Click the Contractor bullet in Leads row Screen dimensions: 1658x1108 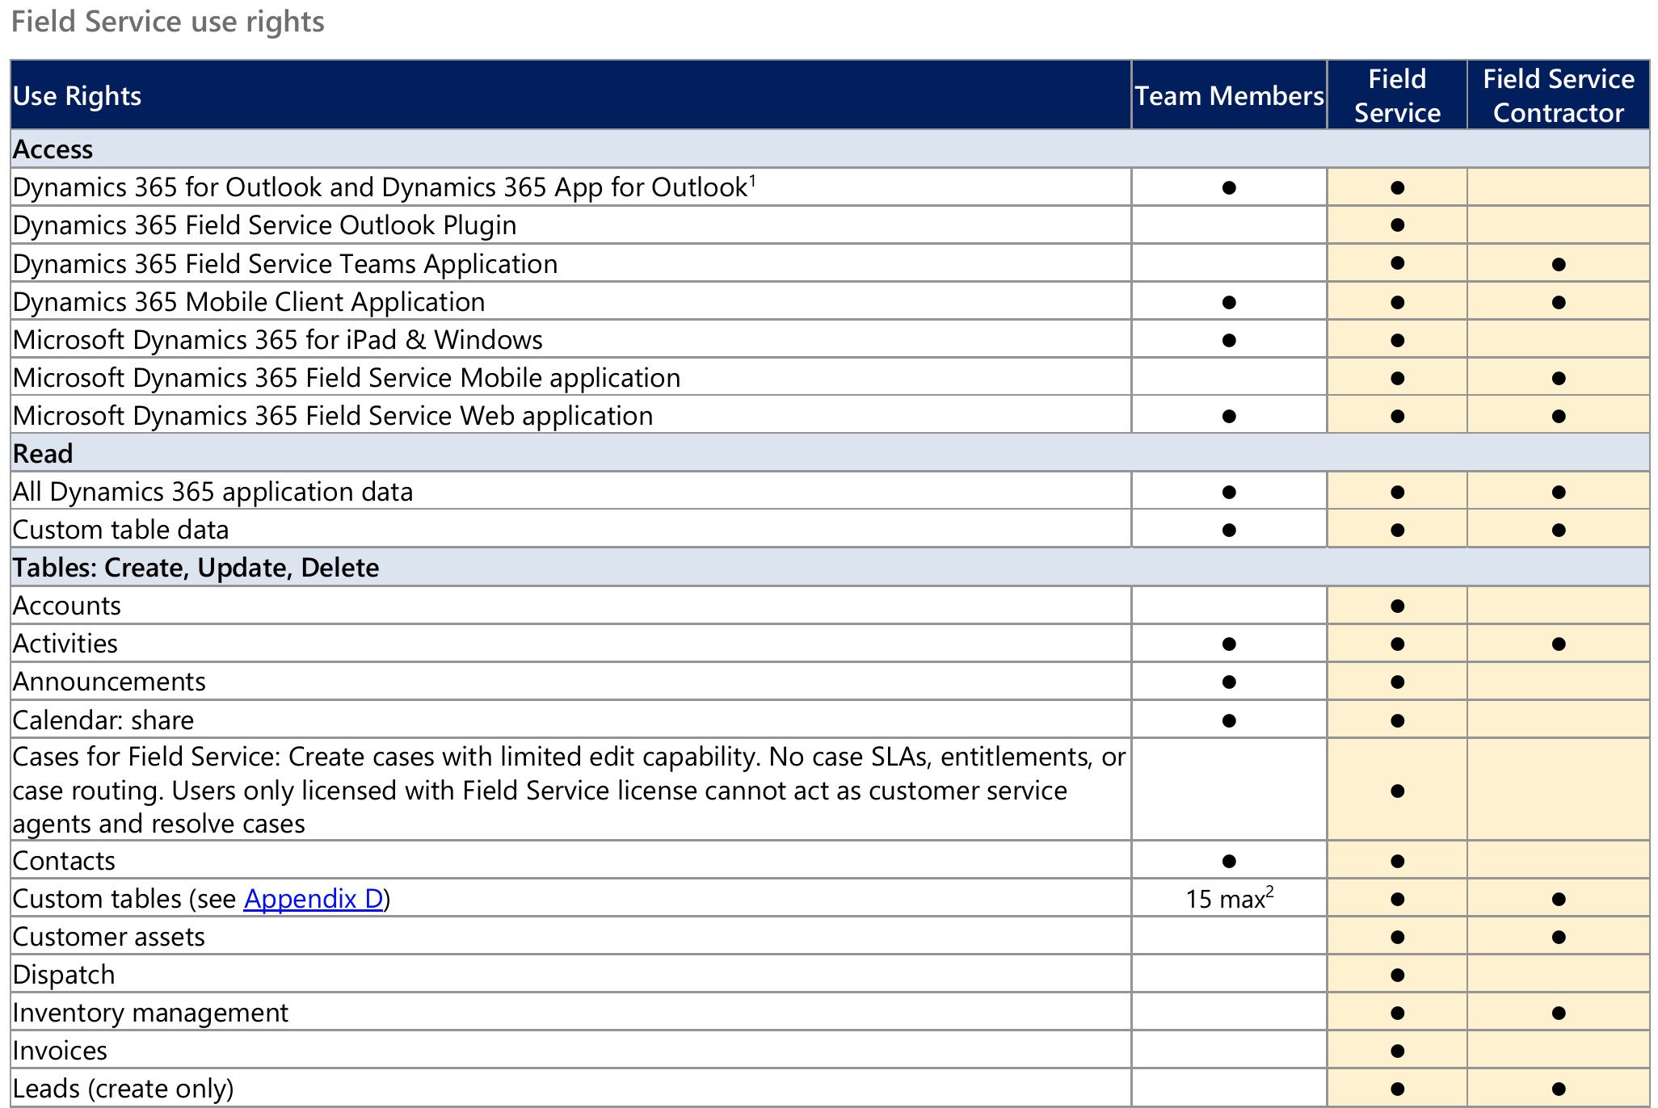click(x=1559, y=1089)
